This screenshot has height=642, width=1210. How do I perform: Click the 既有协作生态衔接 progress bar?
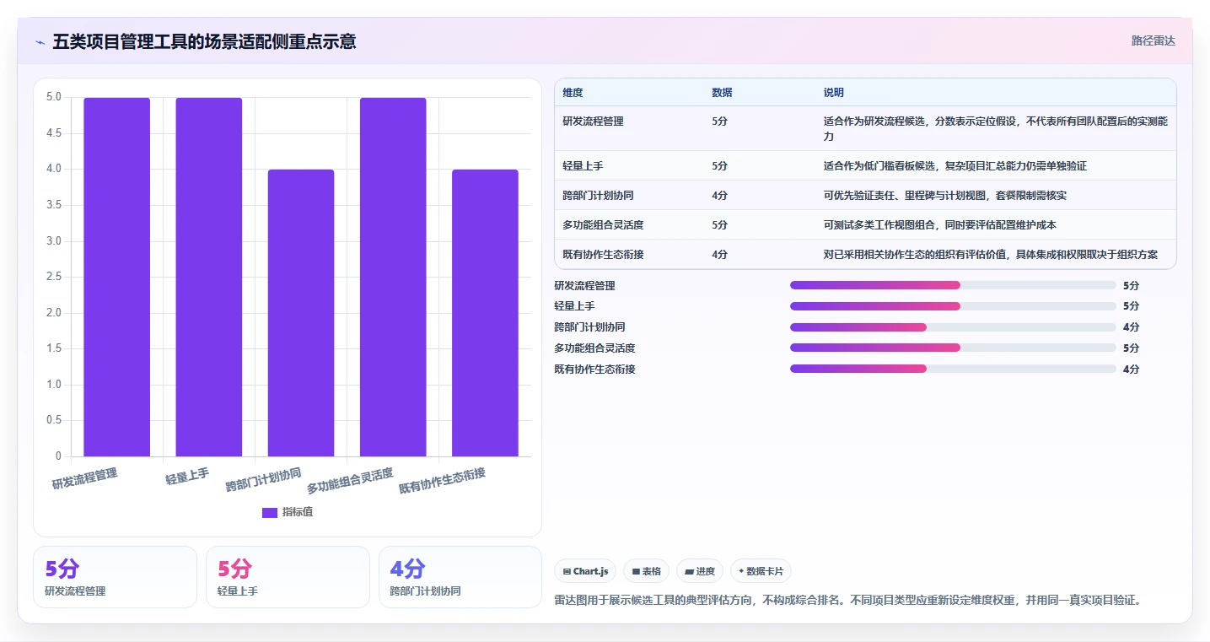coord(953,369)
